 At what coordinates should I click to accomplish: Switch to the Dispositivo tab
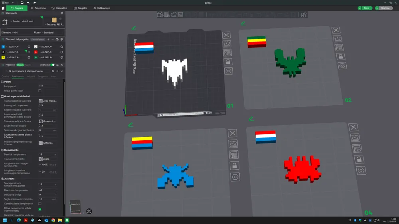click(59, 8)
